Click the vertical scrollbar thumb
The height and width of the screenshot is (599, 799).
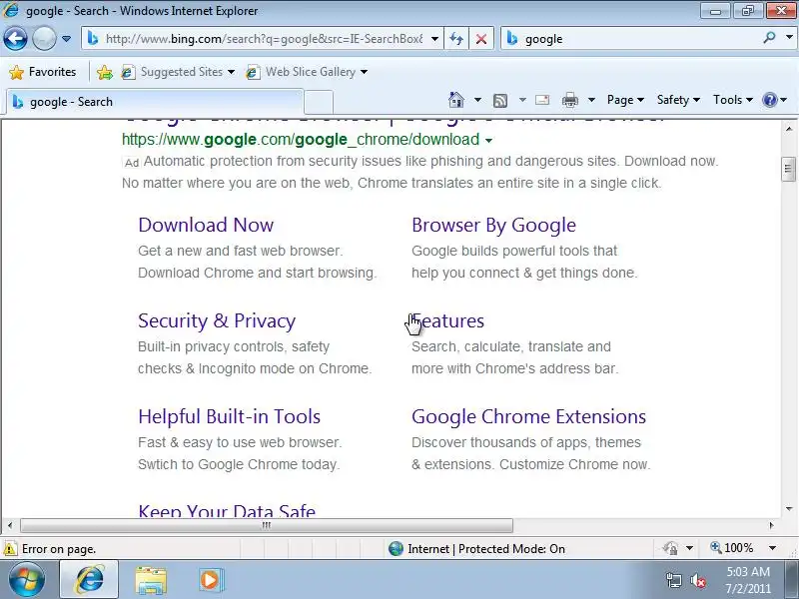click(x=788, y=170)
